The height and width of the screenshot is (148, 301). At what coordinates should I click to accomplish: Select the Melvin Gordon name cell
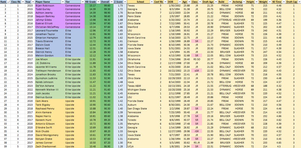coord(50,56)
